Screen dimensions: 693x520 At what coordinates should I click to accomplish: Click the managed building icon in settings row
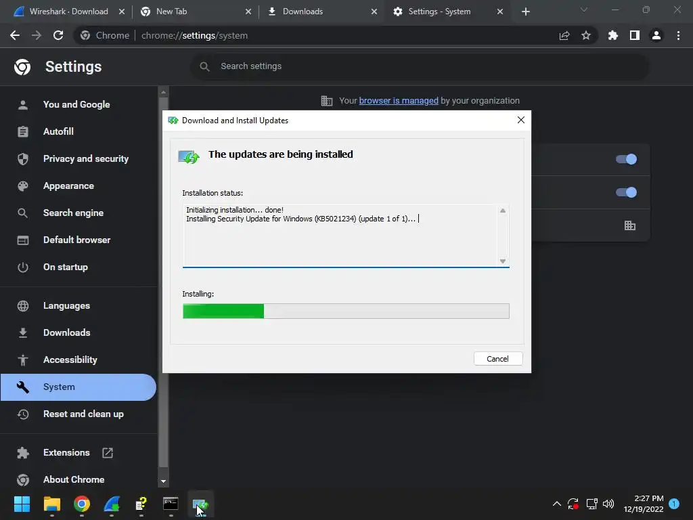pos(630,225)
